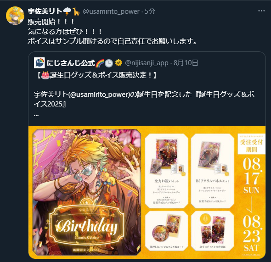The image size is (271, 262).
Task: Click the 8月10日 quoted post date
Action: point(186,63)
